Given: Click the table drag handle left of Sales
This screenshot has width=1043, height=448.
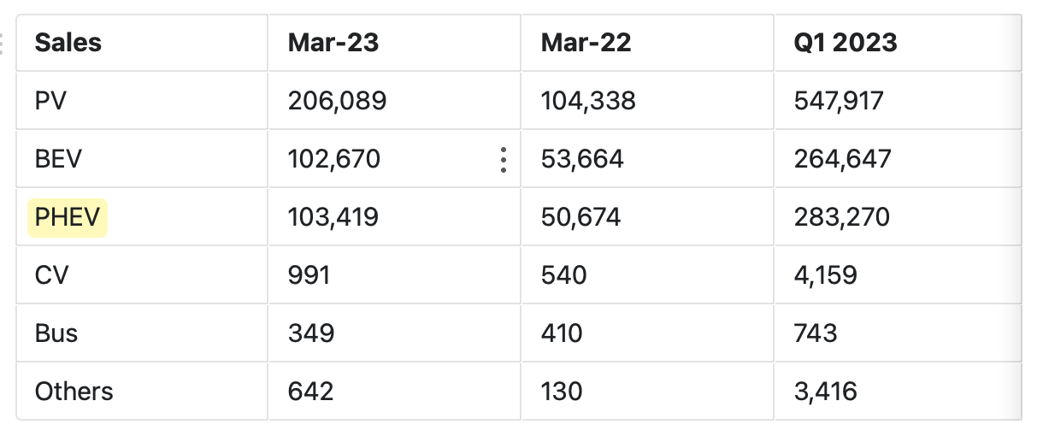Looking at the screenshot, I should click(3, 43).
